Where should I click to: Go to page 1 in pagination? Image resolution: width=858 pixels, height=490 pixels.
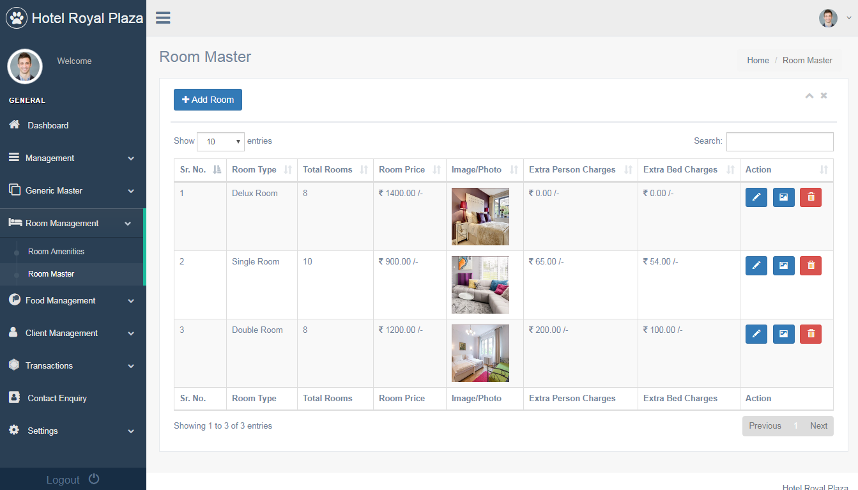point(795,426)
